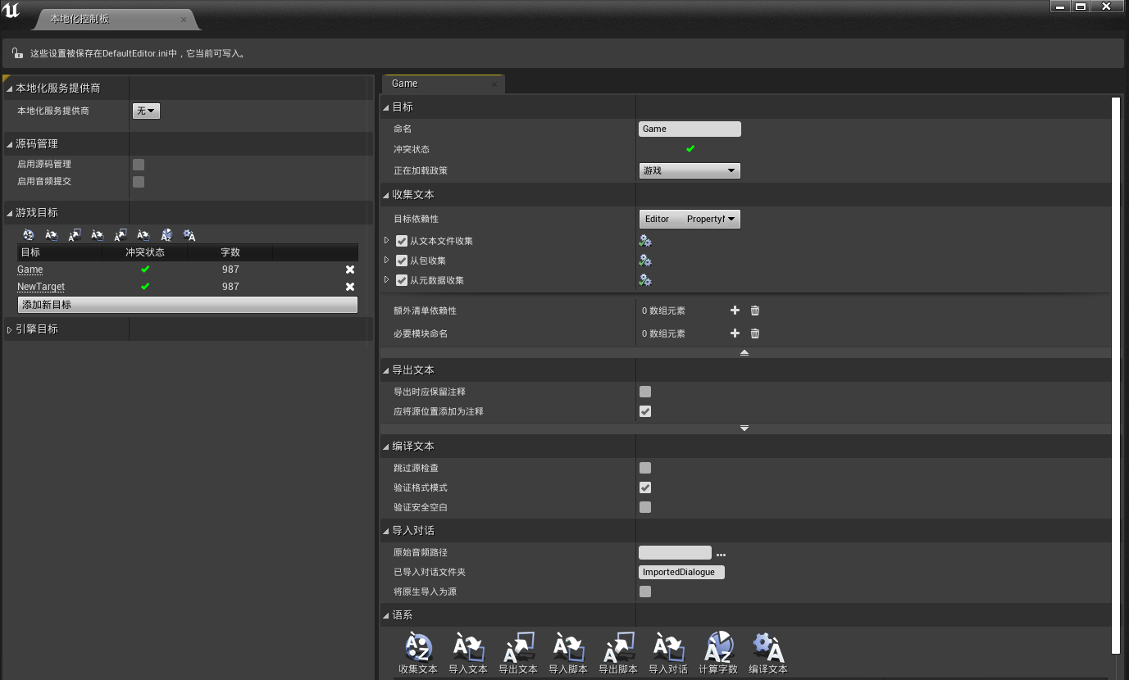Click the 添加新目标 button
This screenshot has height=680, width=1129.
click(188, 305)
